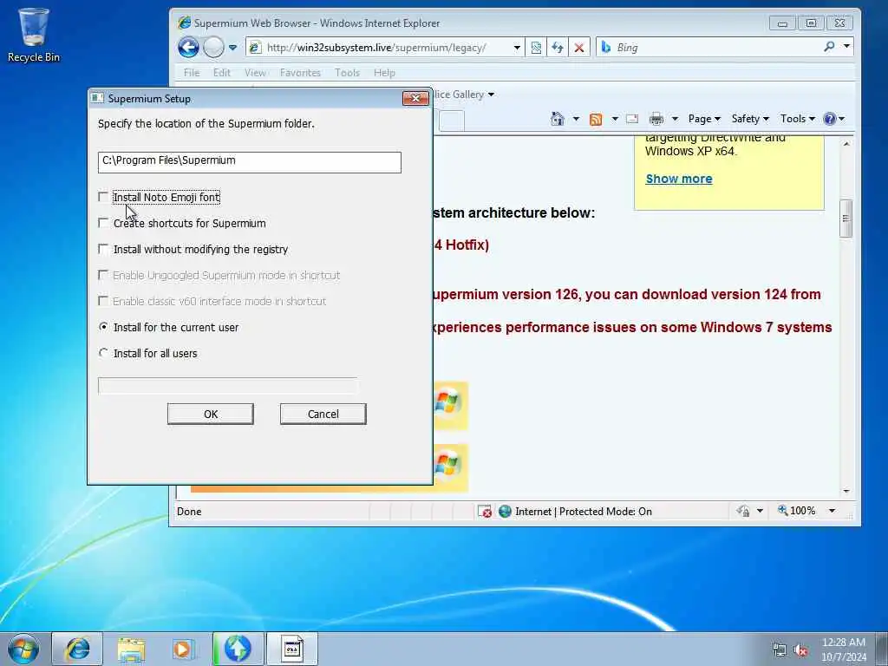The height and width of the screenshot is (666, 888).
Task: Click the Home icon in the command bar
Action: (x=558, y=118)
